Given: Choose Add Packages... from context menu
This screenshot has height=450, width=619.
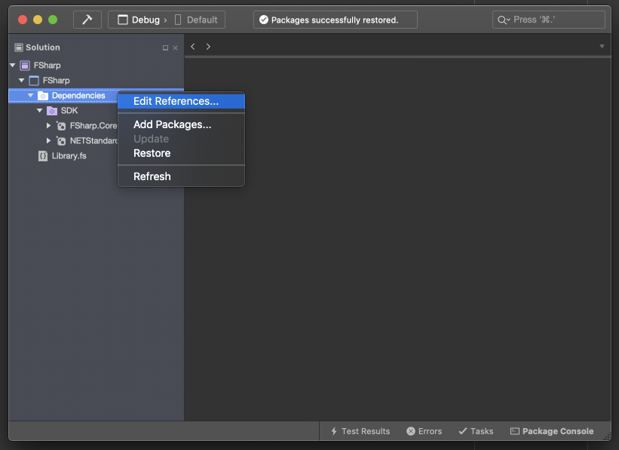Looking at the screenshot, I should click(x=181, y=124).
